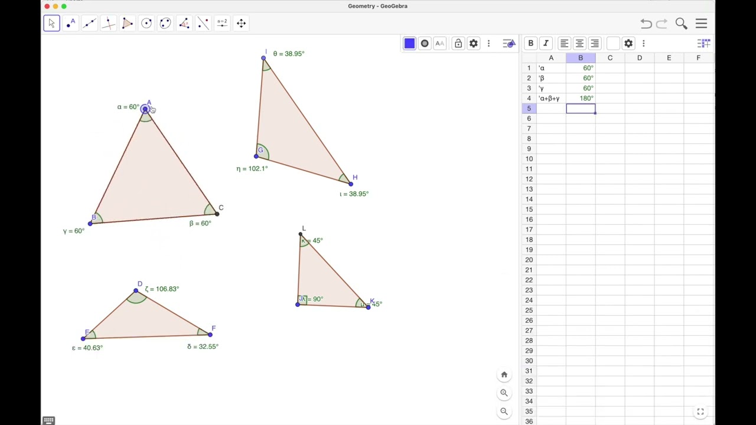The height and width of the screenshot is (425, 756).
Task: Toggle bold formatting in spreadsheet
Action: tap(530, 44)
